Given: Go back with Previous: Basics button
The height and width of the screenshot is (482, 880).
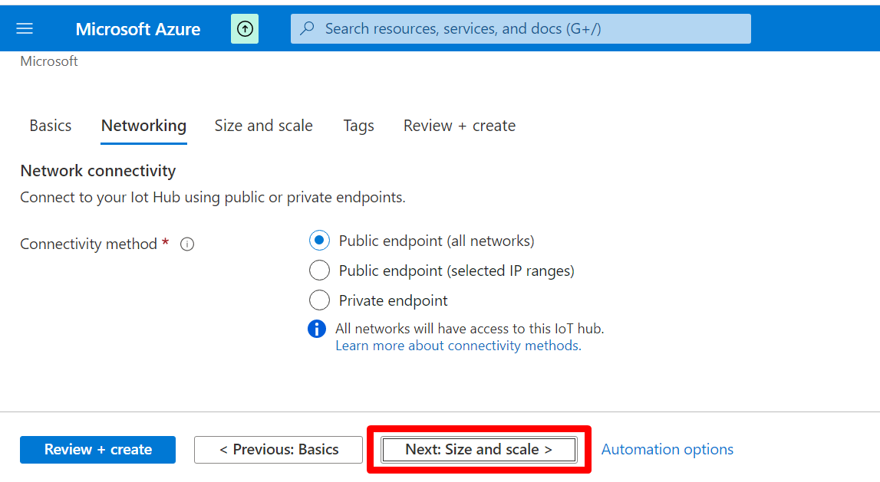Looking at the screenshot, I should 279,450.
